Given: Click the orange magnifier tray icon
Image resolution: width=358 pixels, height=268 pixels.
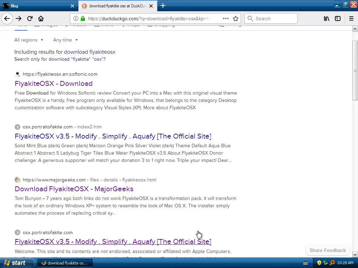Looking at the screenshot, I should (x=332, y=263).
